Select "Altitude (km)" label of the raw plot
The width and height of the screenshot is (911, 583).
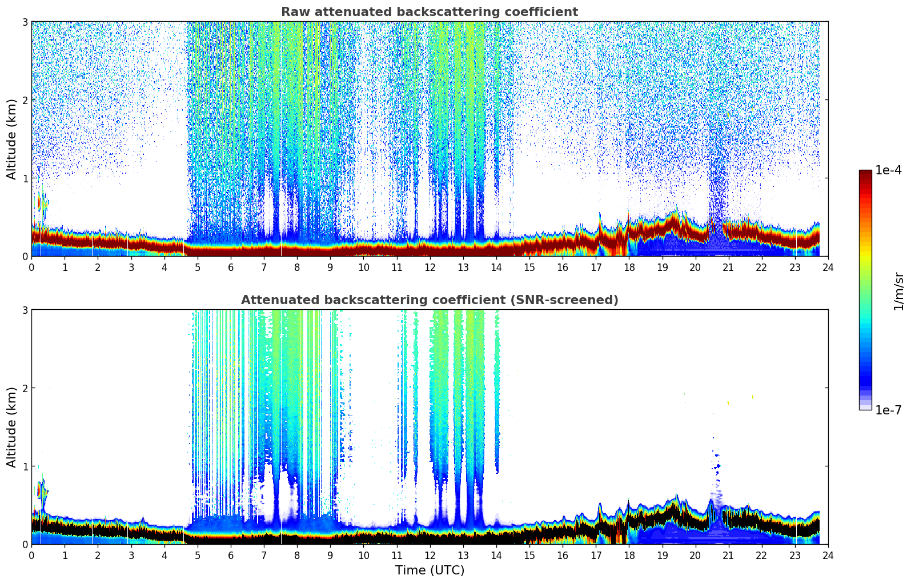[12, 139]
